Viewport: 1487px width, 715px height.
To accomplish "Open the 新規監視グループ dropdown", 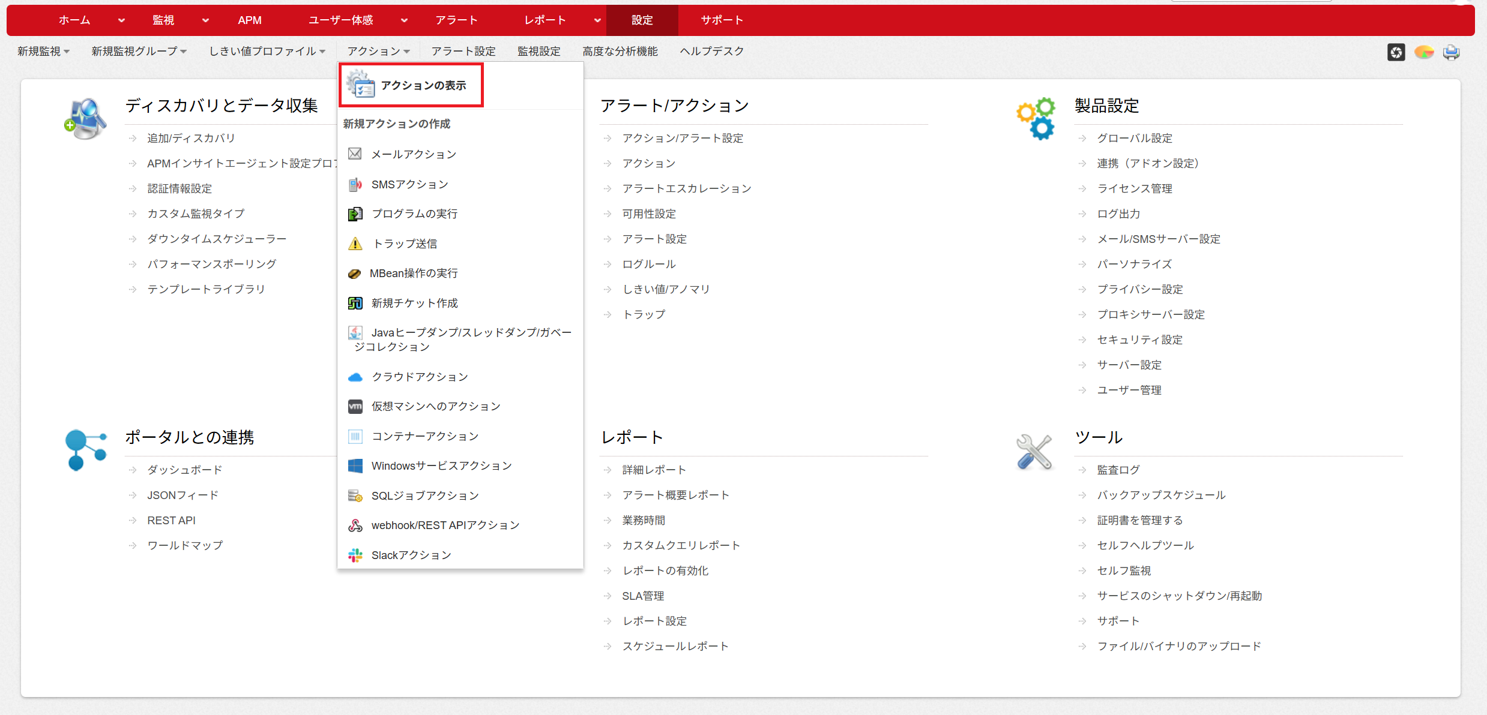I will [139, 52].
